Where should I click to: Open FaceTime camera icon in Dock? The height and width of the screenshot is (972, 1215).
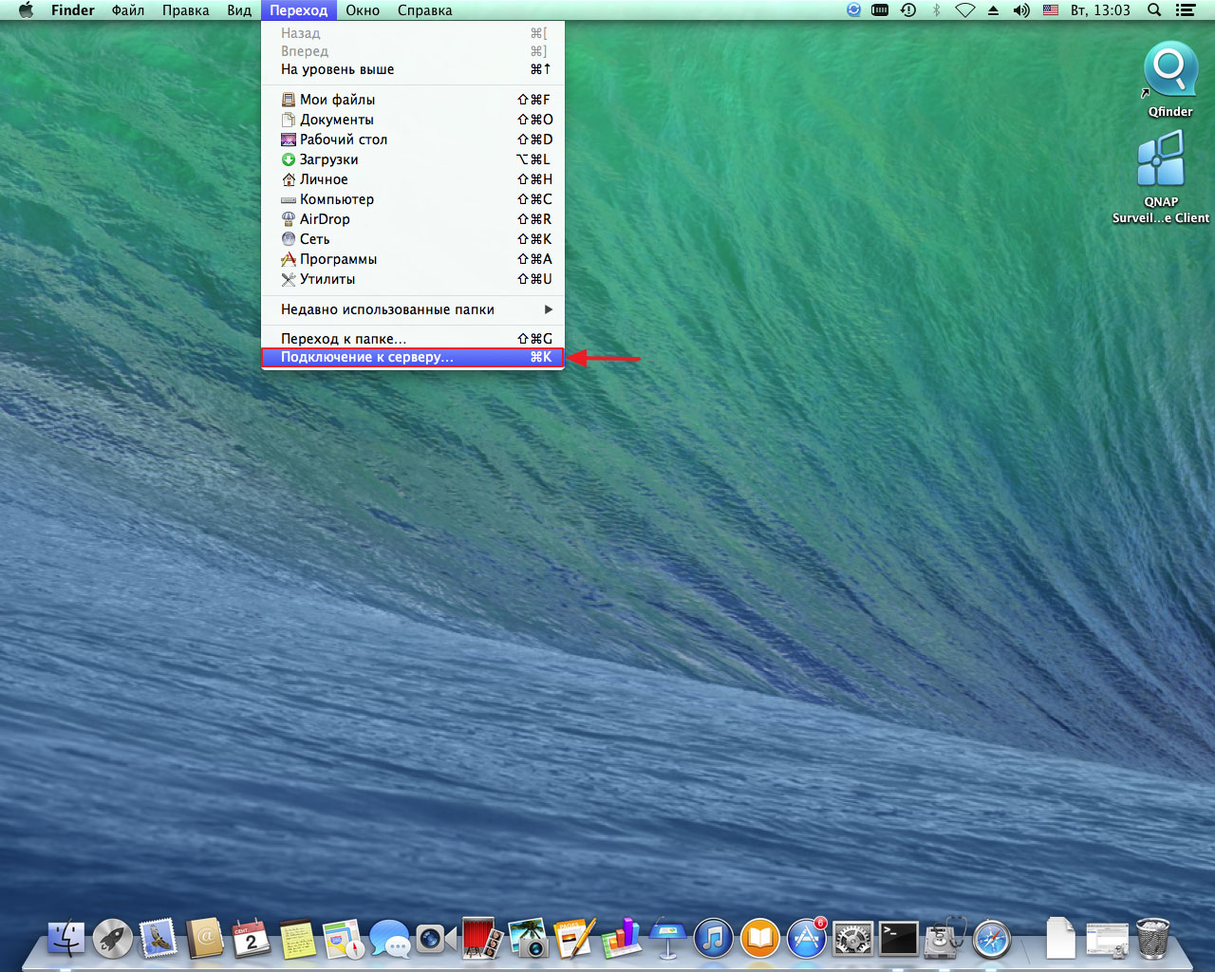436,939
